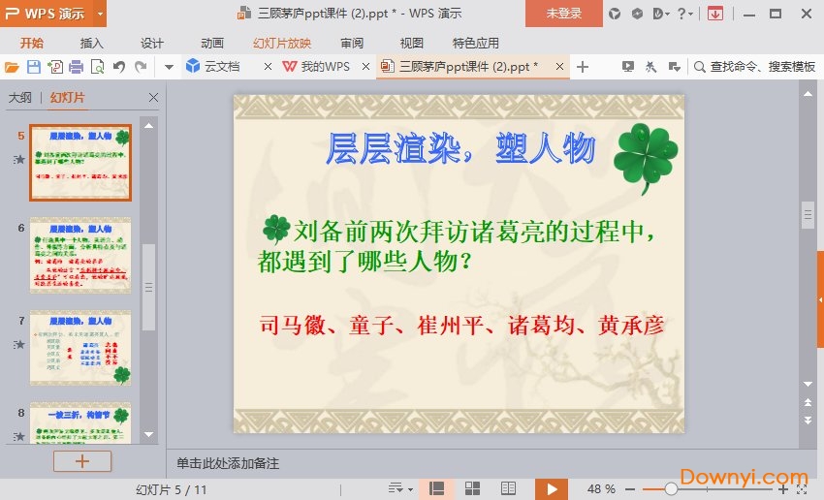Switch to reading view in status bar

[x=508, y=489]
